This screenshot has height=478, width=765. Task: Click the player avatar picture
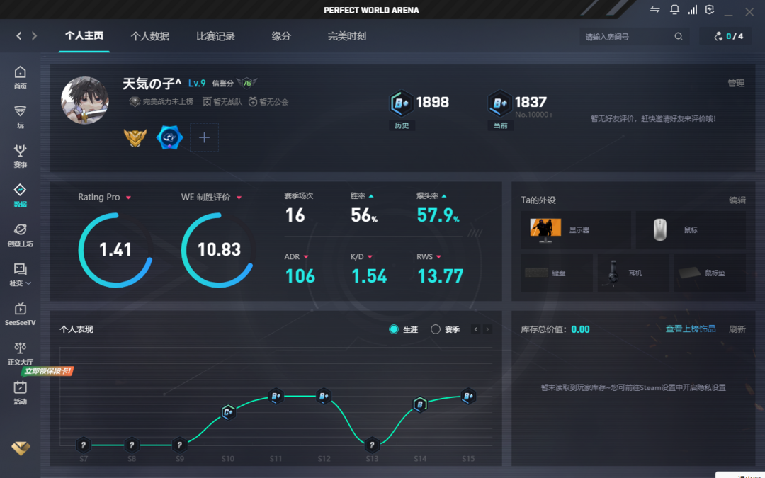(x=85, y=100)
